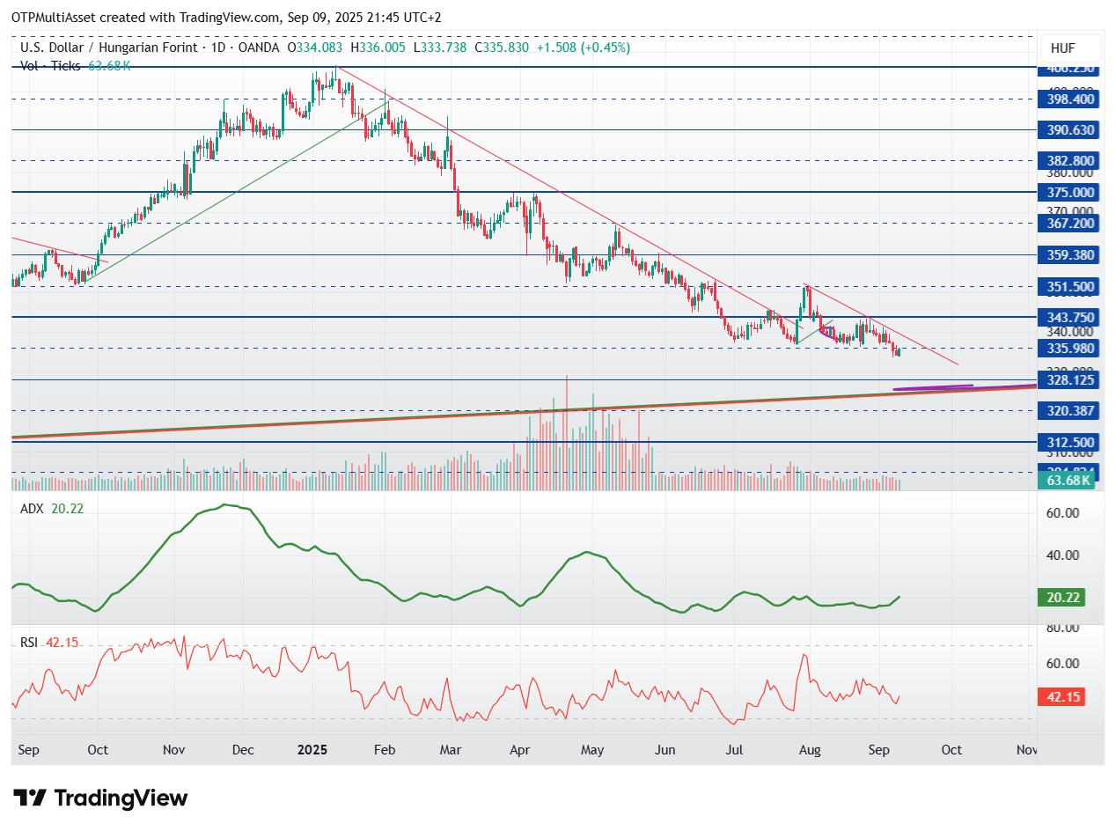1116x831 pixels.
Task: Click the red RSI 42.15 value tag
Action: (1065, 697)
